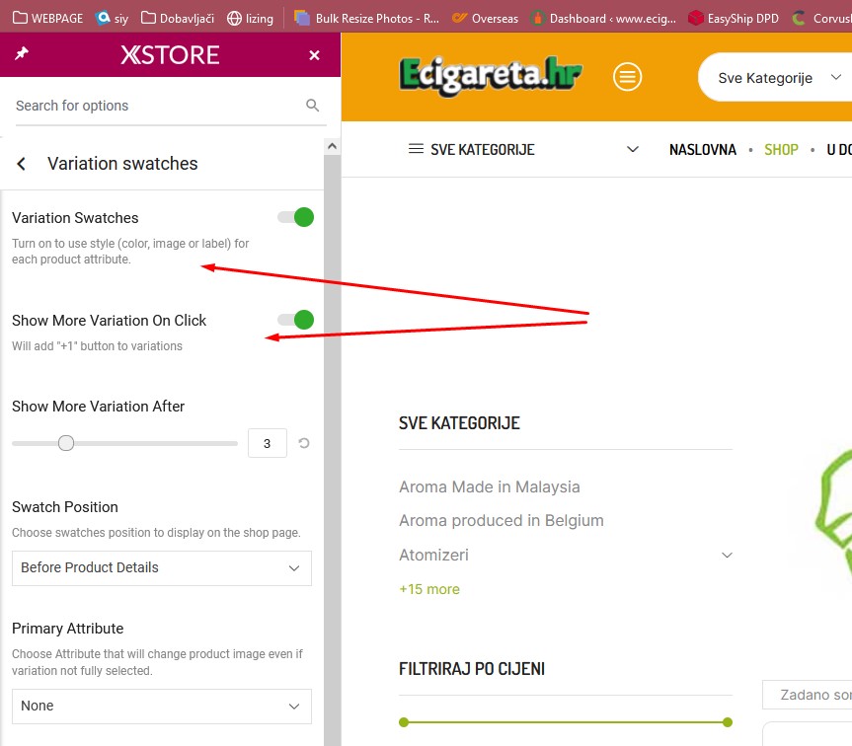The height and width of the screenshot is (746, 852).
Task: Toggle Show More Variation On Click
Action: pyautogui.click(x=295, y=320)
